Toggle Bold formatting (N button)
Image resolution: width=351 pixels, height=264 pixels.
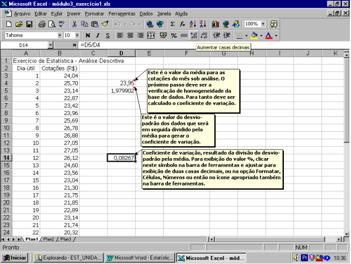point(88,35)
